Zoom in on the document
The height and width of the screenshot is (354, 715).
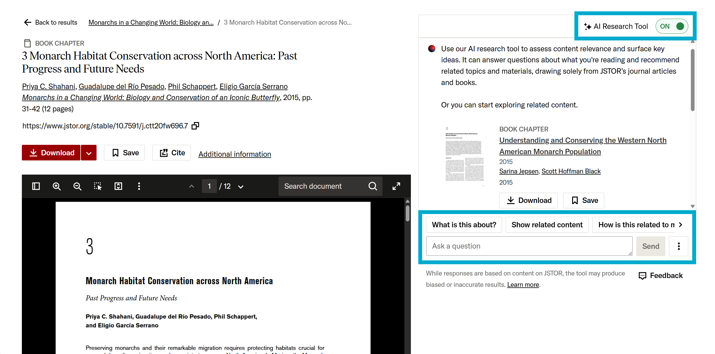57,186
